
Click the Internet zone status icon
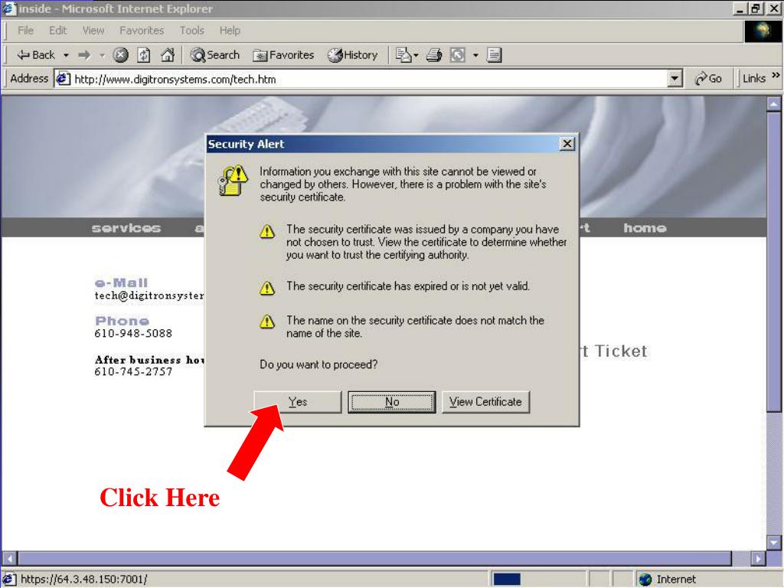645,580
